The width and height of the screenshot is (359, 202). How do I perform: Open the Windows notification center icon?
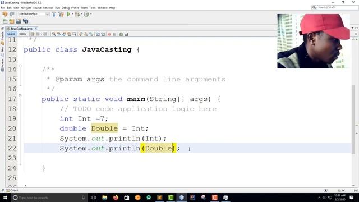[x=352, y=198]
